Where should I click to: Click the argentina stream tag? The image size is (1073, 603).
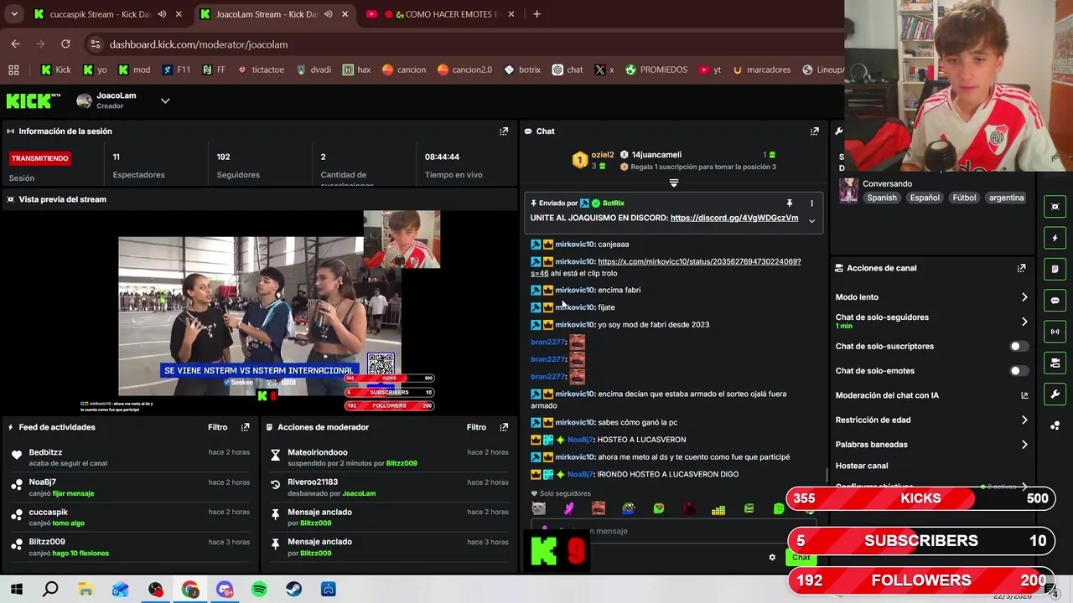[x=1006, y=198]
